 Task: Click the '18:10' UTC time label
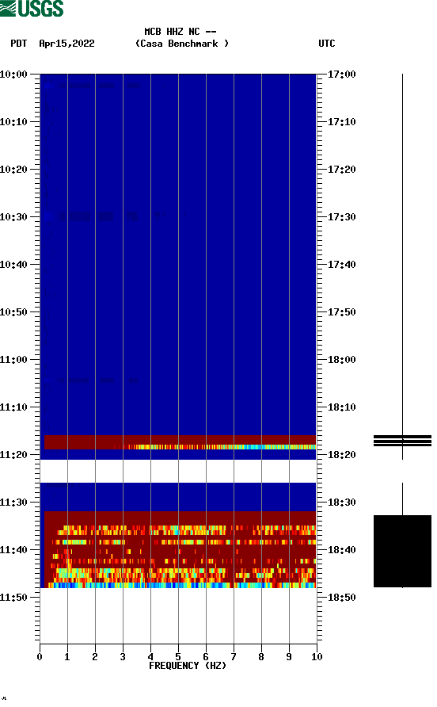(x=341, y=407)
